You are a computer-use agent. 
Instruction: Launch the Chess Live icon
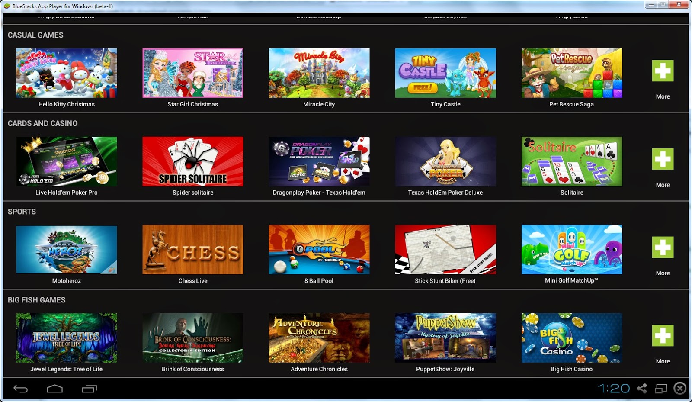tap(193, 250)
